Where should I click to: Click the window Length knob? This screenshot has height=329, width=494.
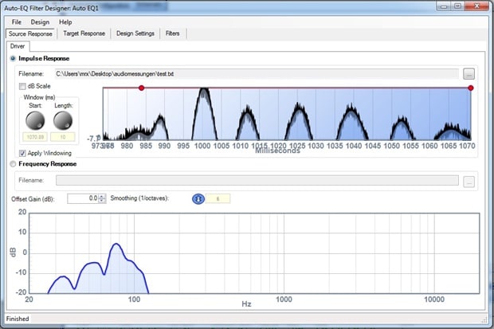[x=63, y=120]
